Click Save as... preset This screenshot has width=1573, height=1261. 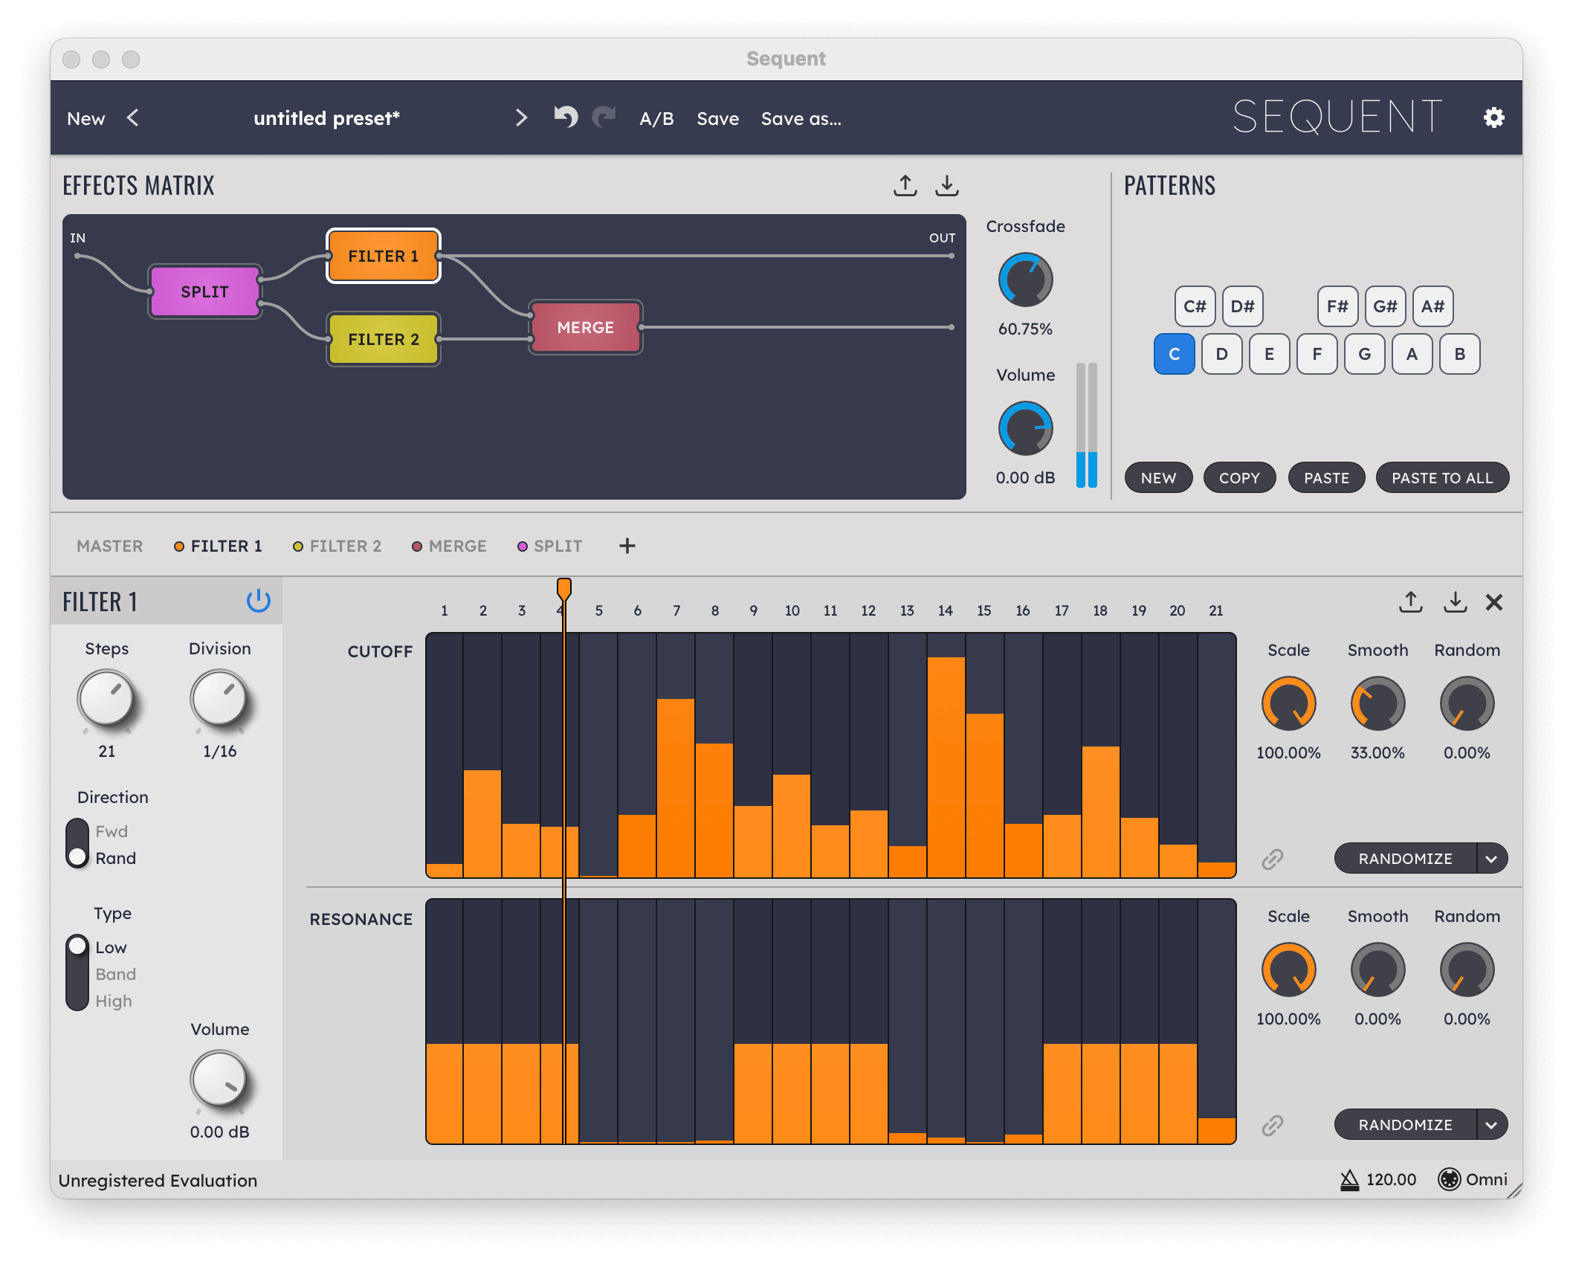(801, 118)
